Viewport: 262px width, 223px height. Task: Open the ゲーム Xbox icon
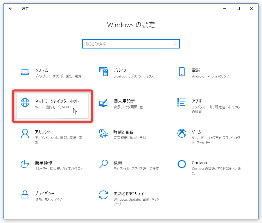coord(182,133)
